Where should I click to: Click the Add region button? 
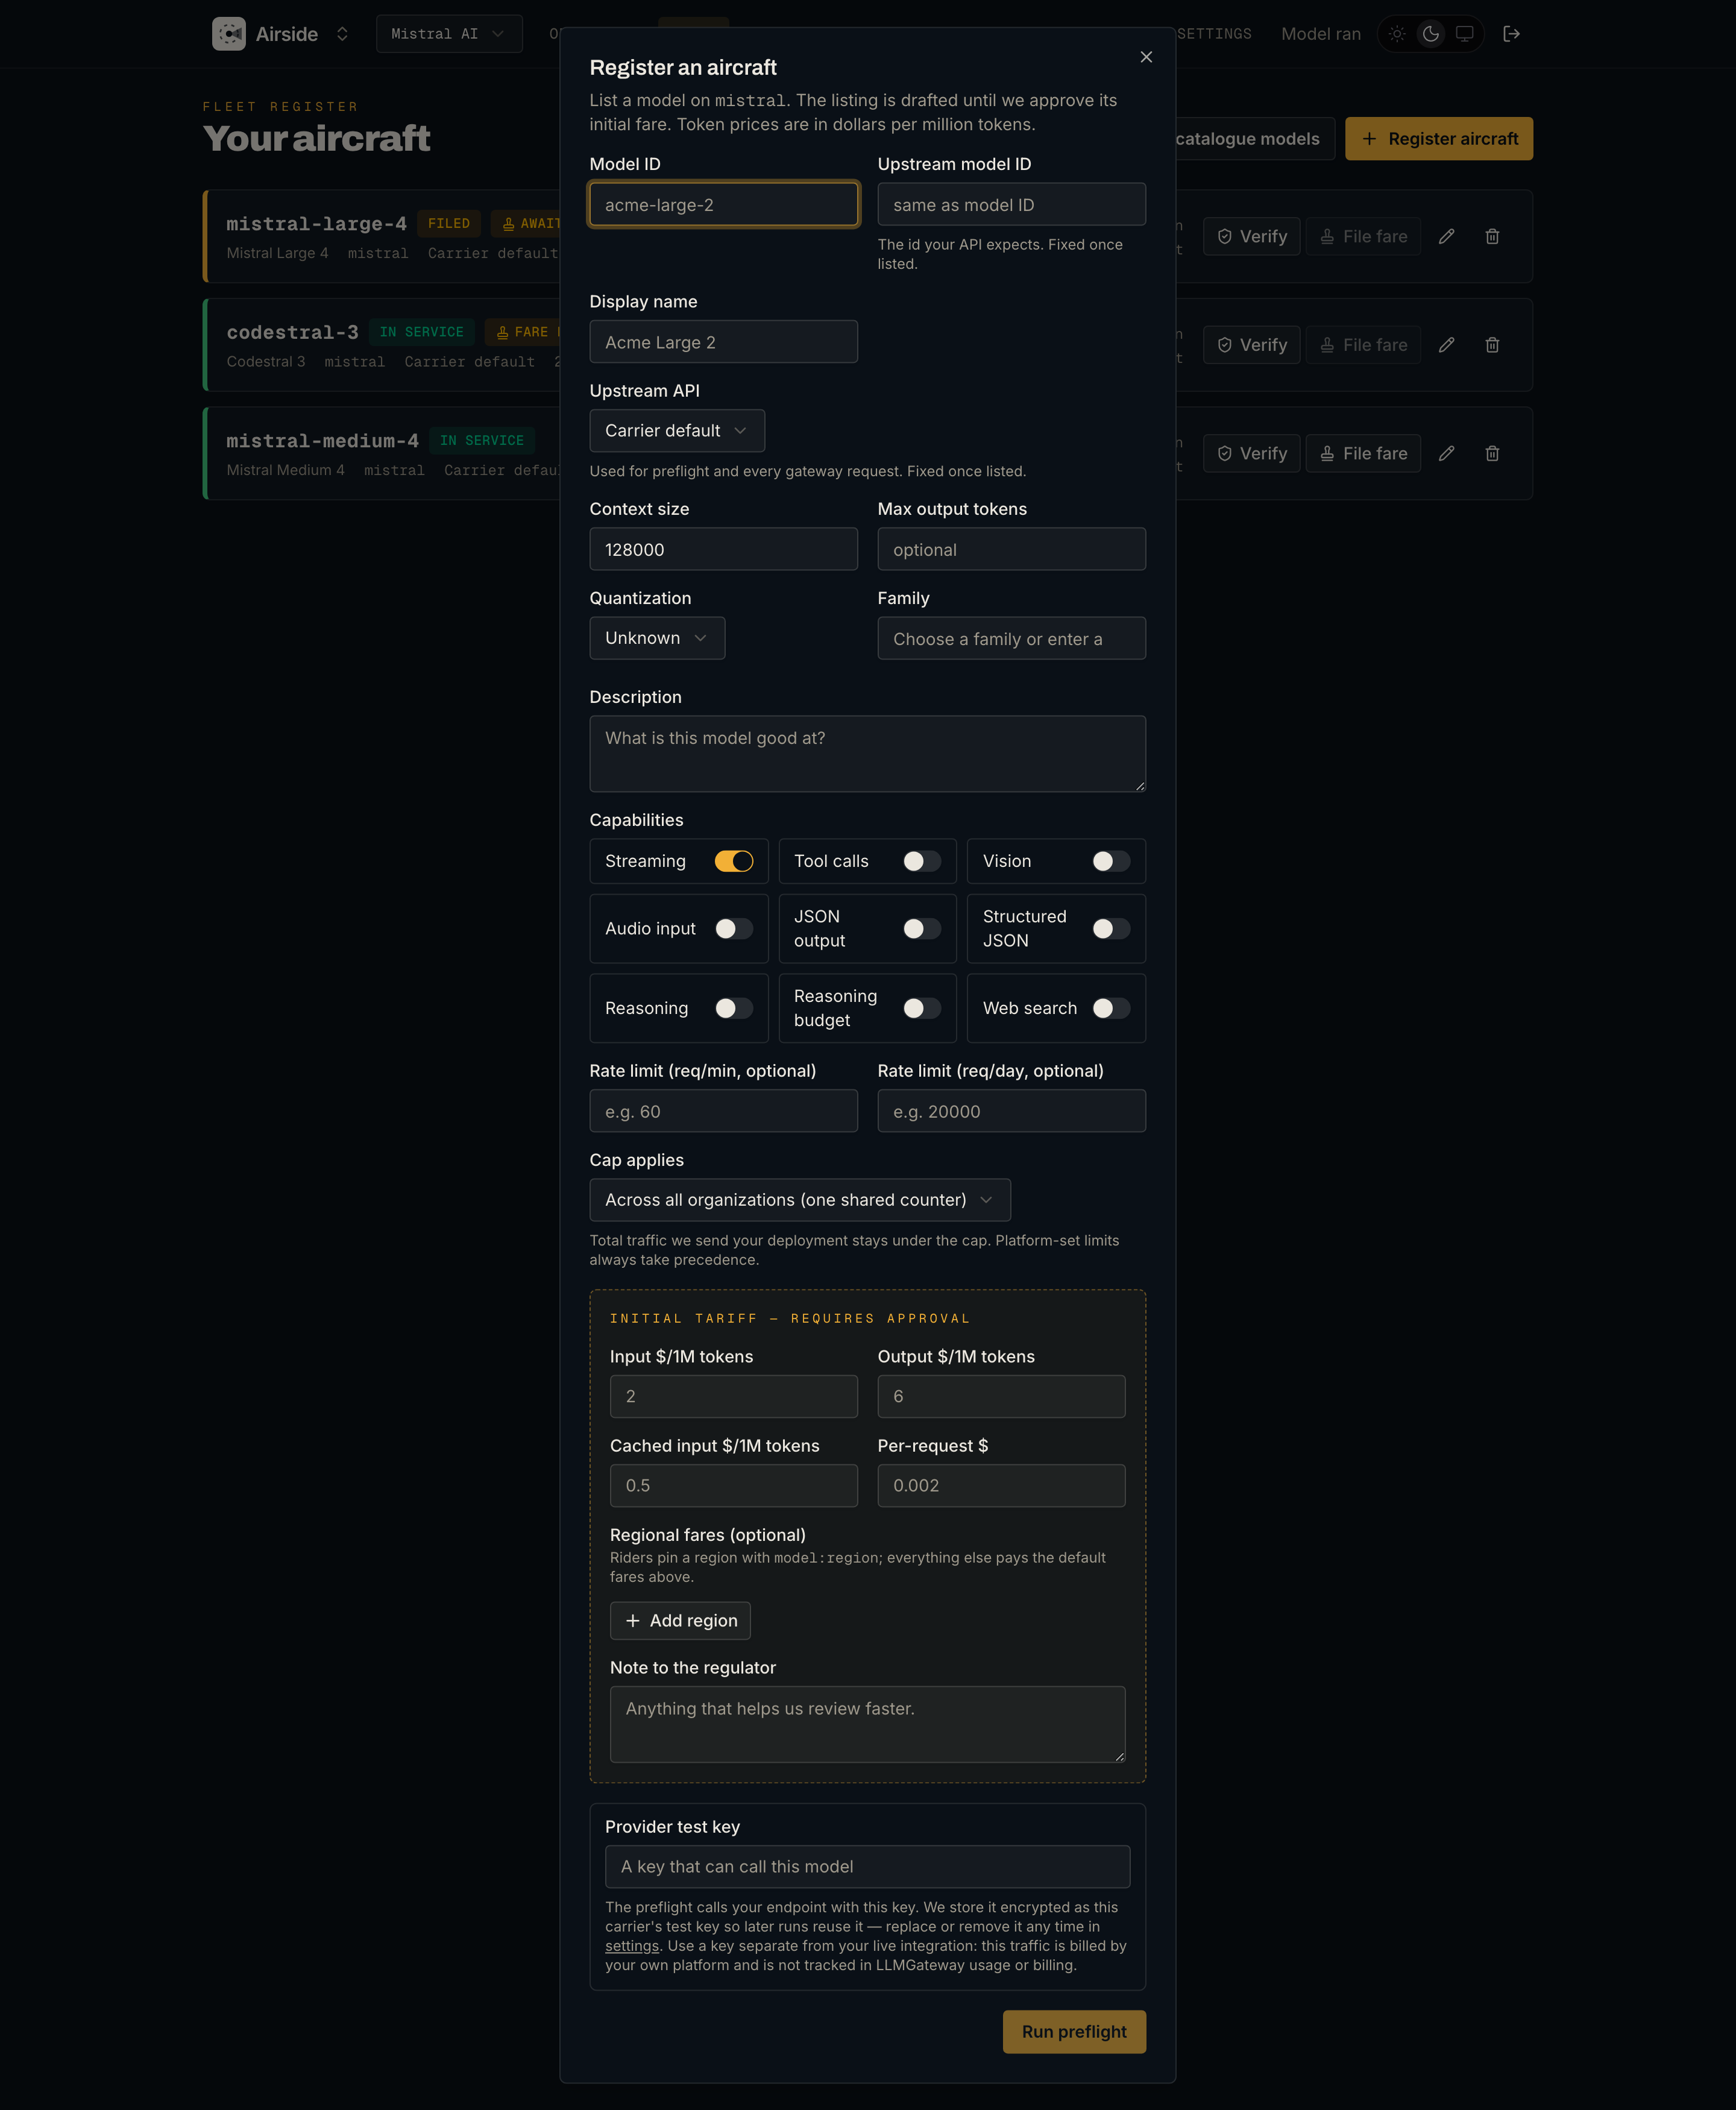click(680, 1621)
